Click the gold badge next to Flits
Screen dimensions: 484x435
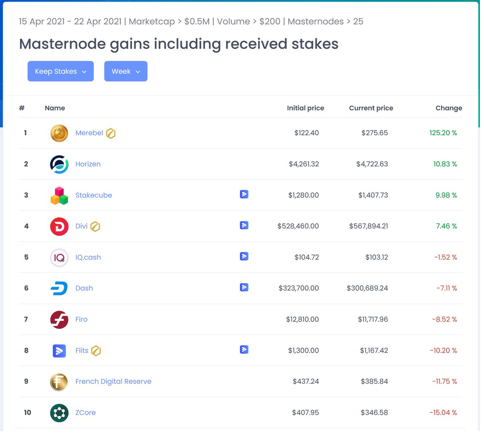[96, 351]
